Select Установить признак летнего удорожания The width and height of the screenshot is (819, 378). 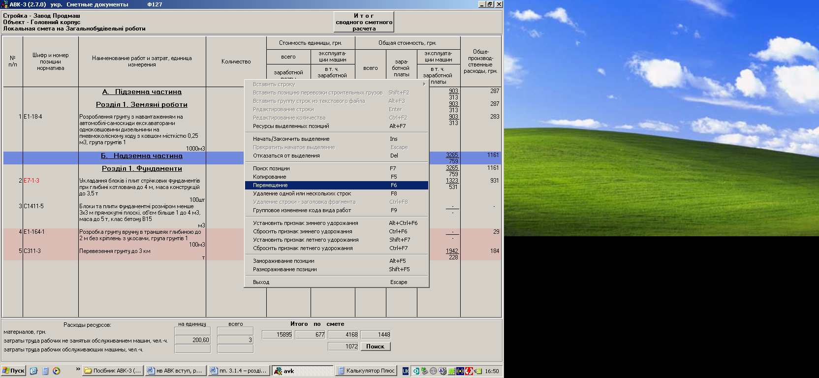pos(337,240)
